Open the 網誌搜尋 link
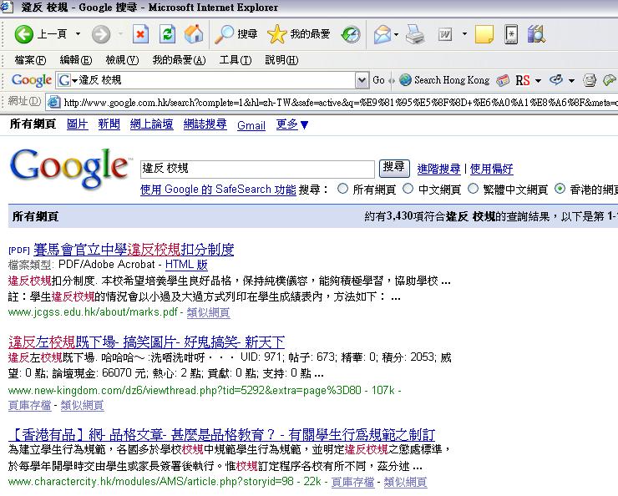This screenshot has height=496, width=618. click(x=205, y=124)
